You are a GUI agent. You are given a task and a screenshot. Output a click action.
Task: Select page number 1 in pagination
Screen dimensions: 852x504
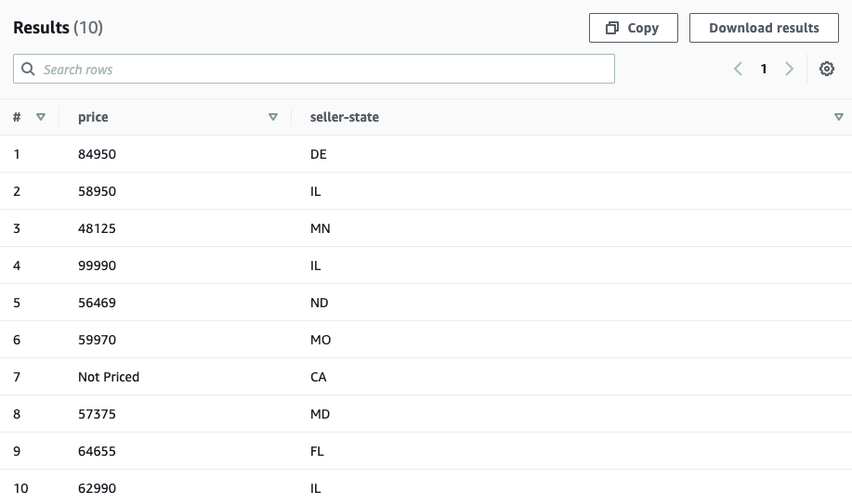[x=764, y=69]
